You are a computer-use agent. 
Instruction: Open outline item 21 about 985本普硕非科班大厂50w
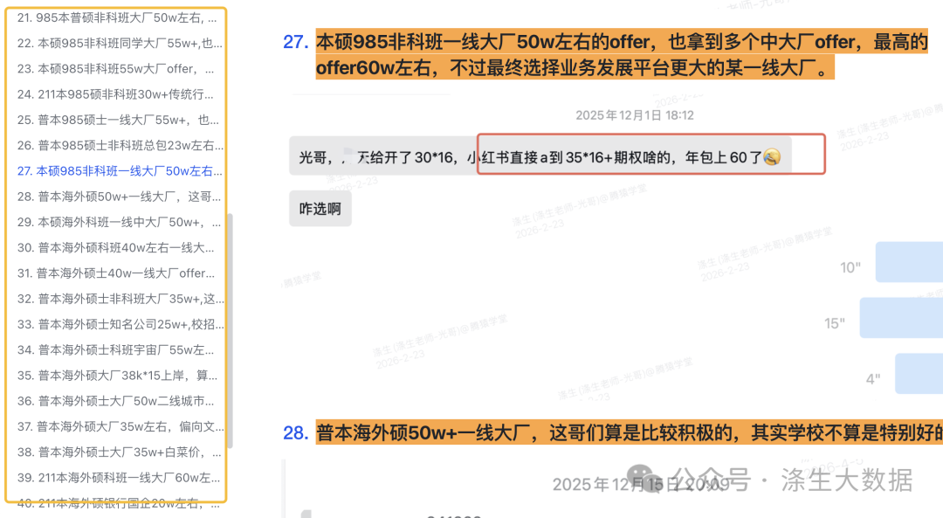pyautogui.click(x=117, y=18)
